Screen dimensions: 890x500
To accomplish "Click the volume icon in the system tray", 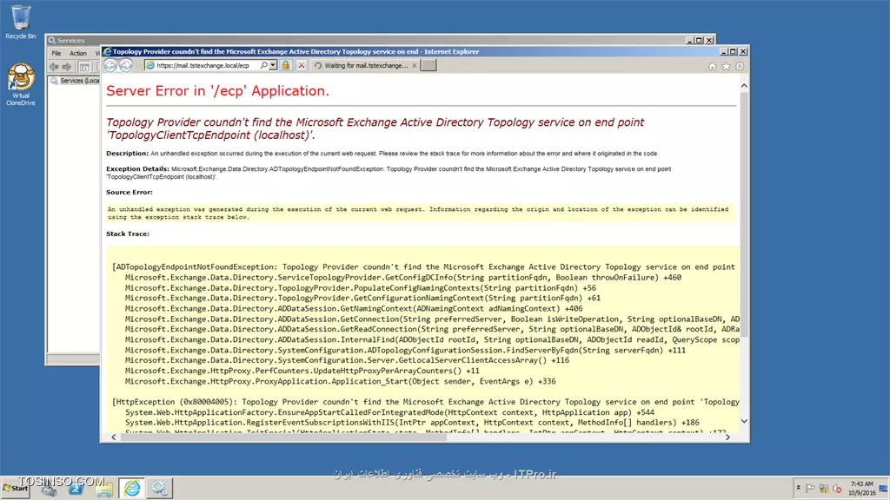I will coord(837,489).
